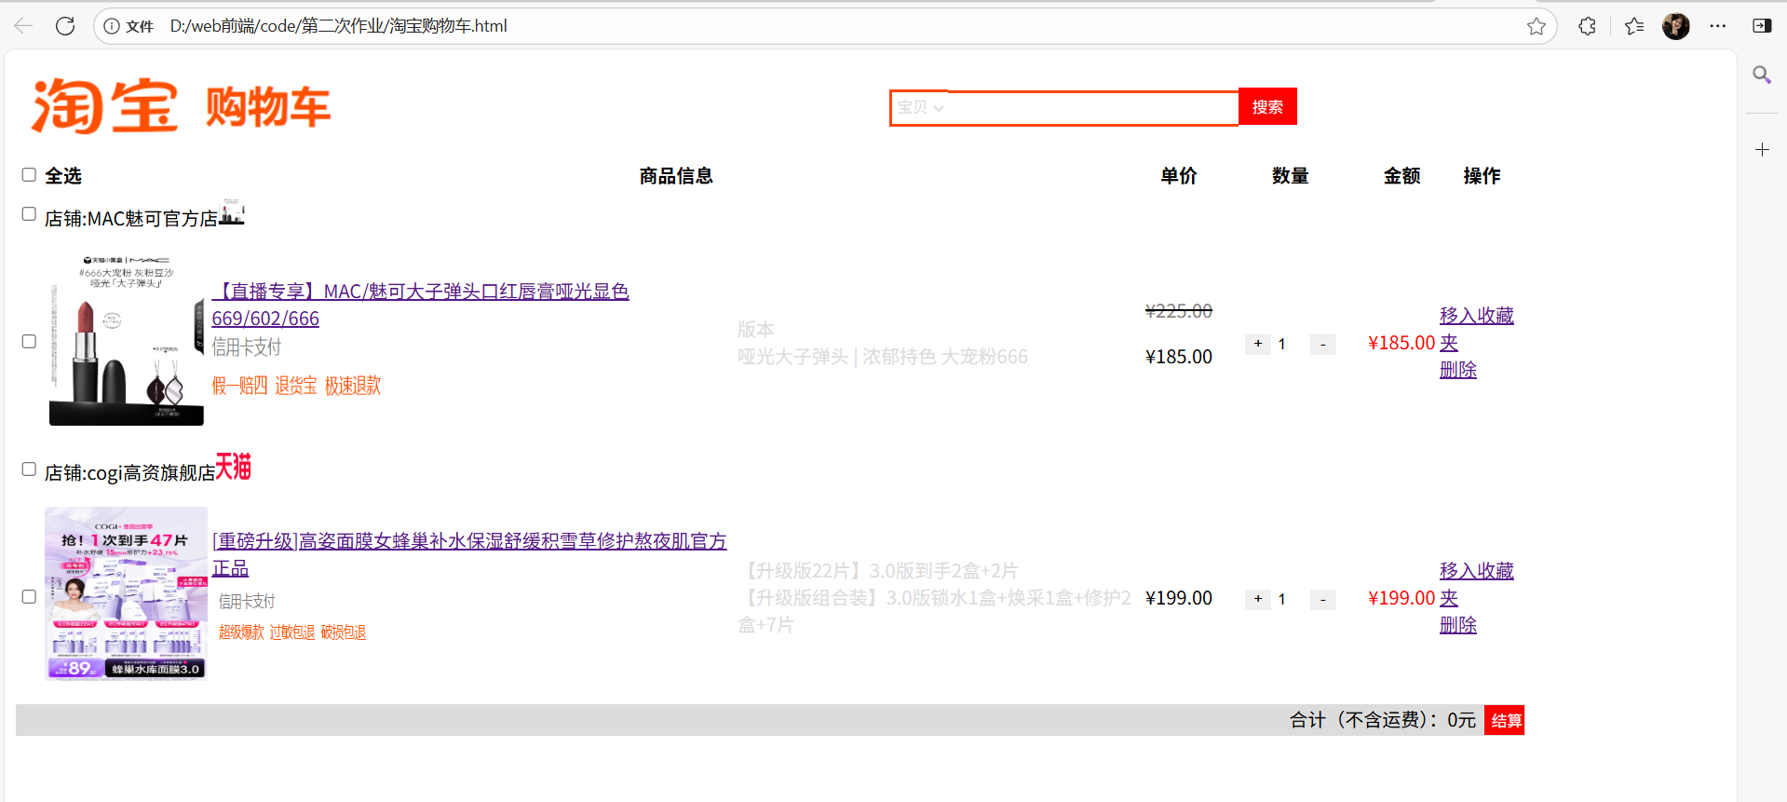Click the 超级爆款 service tag
Viewport: 1787px width, 802px height.
242,632
